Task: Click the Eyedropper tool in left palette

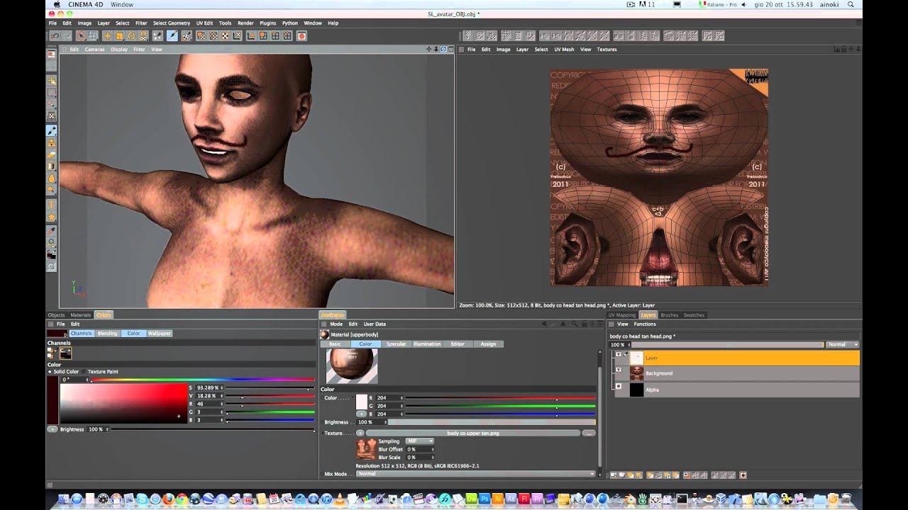Action: coord(52,230)
